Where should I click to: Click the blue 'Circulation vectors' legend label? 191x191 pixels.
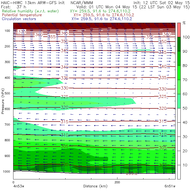[x=19, y=19]
